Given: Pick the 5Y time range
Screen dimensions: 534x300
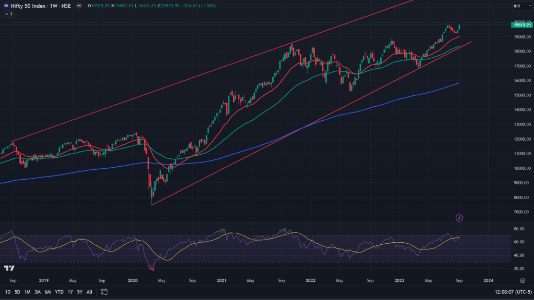Looking at the screenshot, I should [x=79, y=292].
